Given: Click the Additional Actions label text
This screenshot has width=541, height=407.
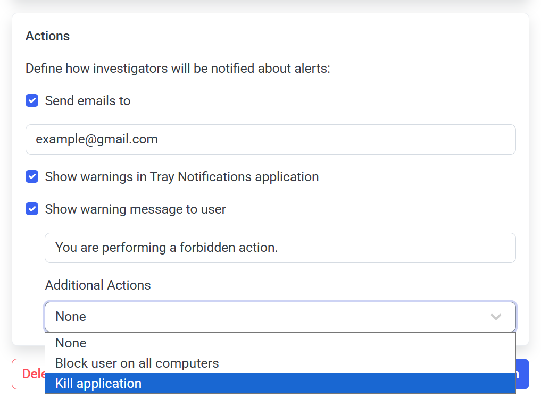Looking at the screenshot, I should click(98, 285).
